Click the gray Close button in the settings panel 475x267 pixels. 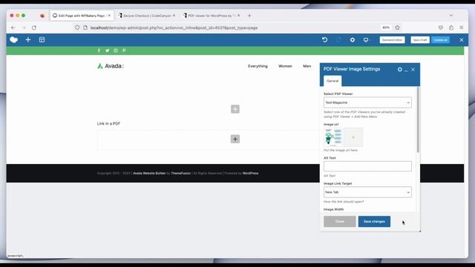340,222
